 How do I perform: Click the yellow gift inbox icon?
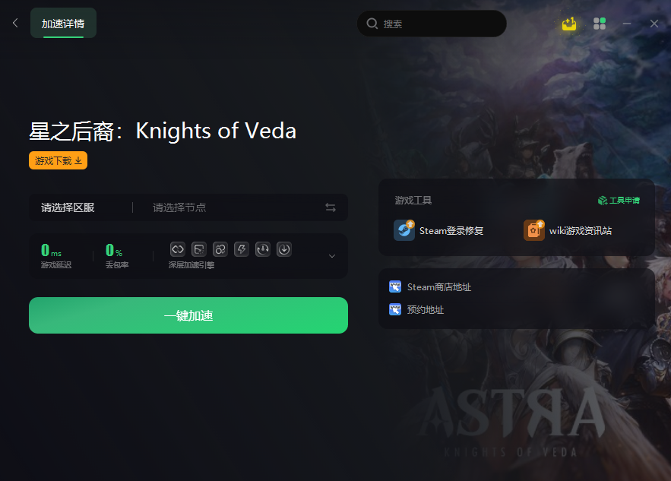tap(569, 24)
